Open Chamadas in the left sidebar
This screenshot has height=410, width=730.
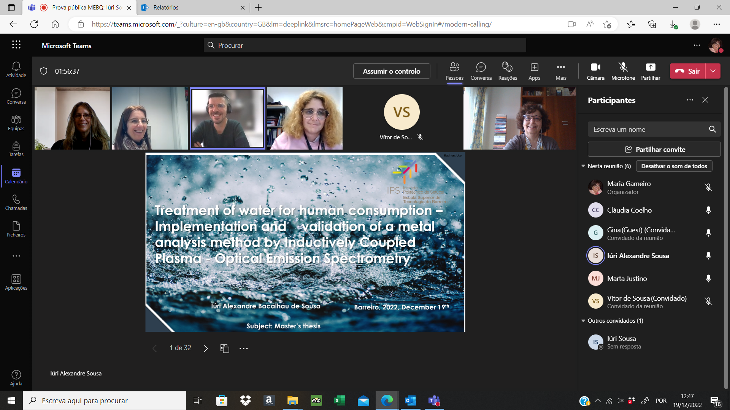click(x=16, y=203)
